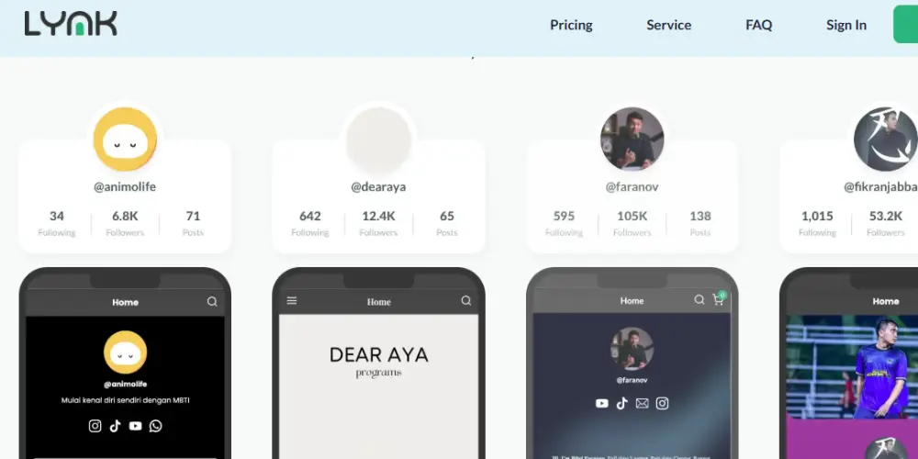Screen dimensions: 918x459
Task: Select the @animolife profile avatar
Action: tap(125, 140)
